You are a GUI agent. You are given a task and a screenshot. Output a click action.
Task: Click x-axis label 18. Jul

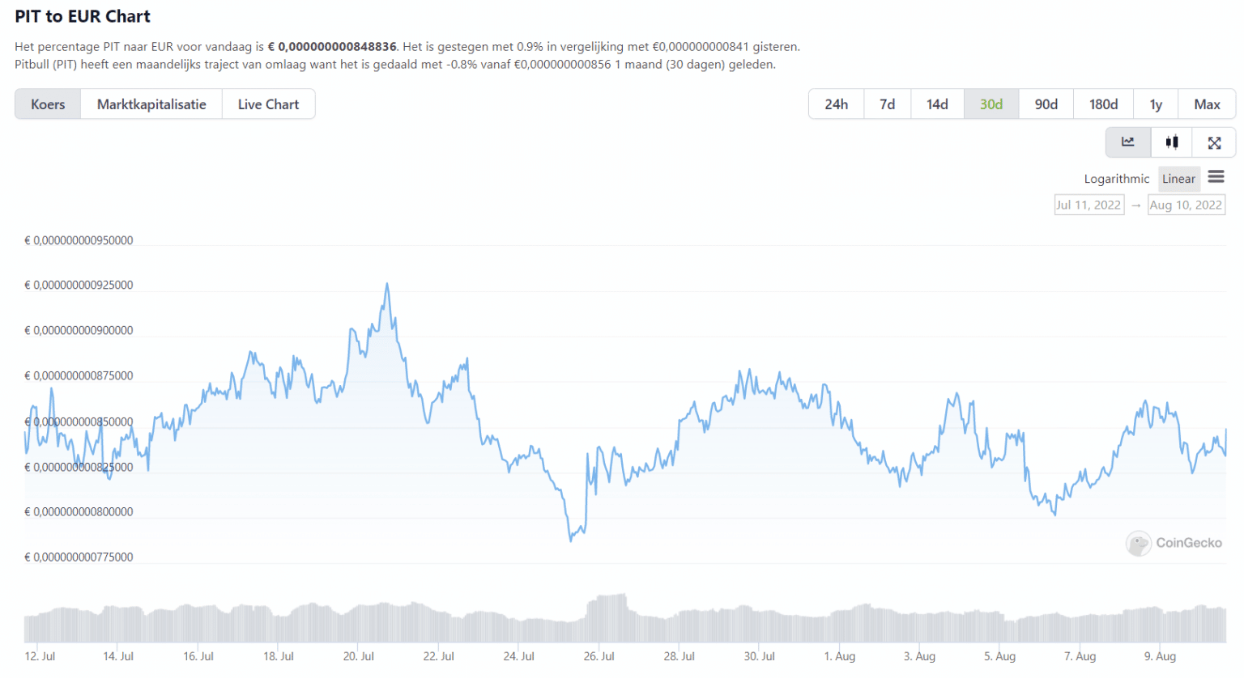click(279, 656)
